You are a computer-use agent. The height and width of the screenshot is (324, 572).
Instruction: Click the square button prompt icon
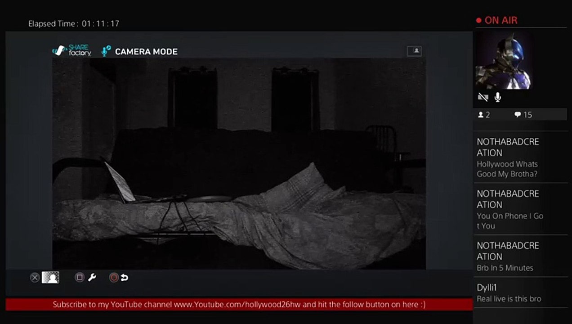[79, 278]
